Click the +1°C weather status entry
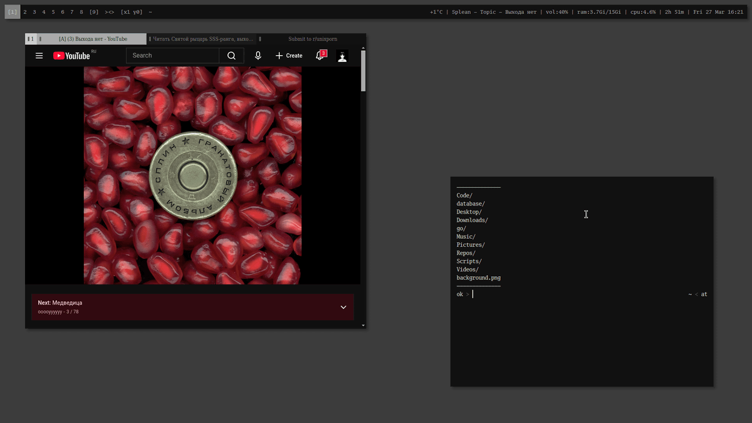The height and width of the screenshot is (423, 752). (x=436, y=12)
